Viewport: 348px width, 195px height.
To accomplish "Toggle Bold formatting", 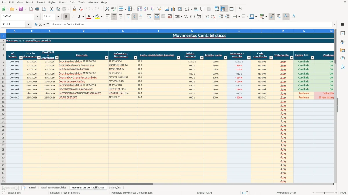I will (x=66, y=17).
